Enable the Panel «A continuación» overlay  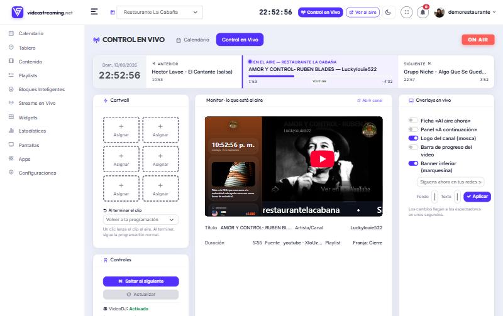(x=413, y=129)
